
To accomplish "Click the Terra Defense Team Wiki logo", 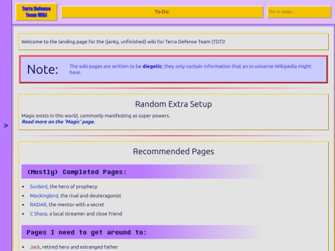I will [x=37, y=12].
